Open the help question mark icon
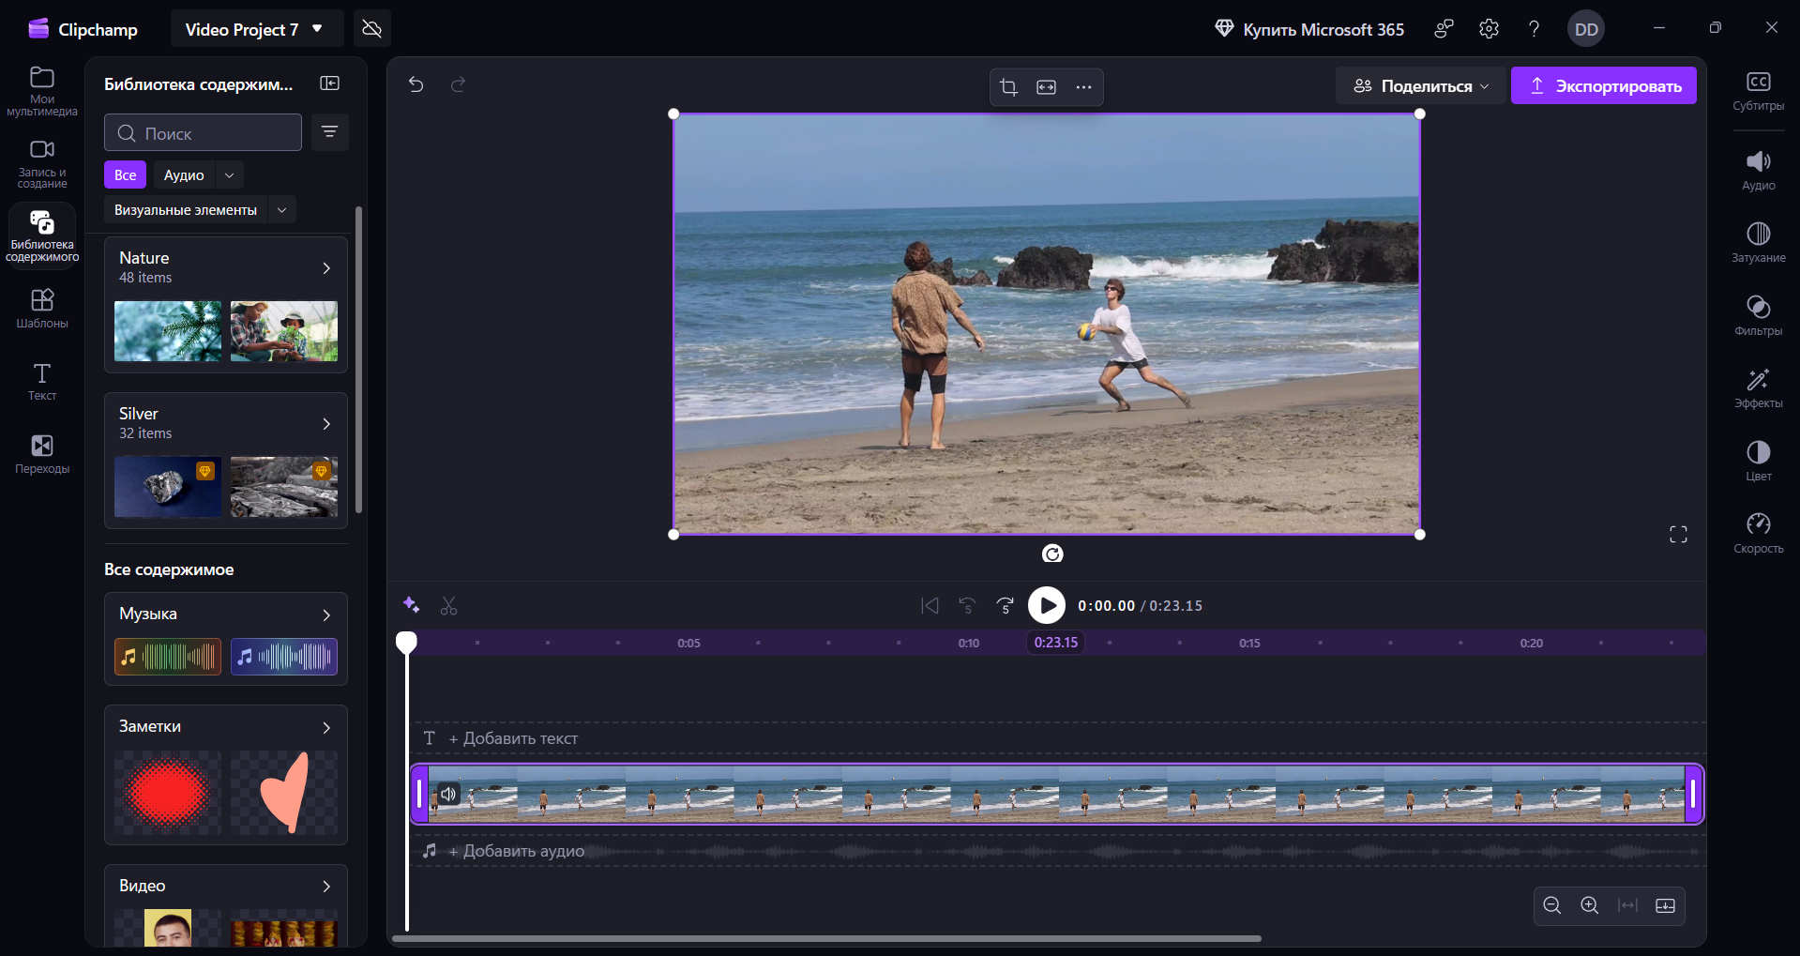Screen dimensions: 1800x956 point(1534,29)
